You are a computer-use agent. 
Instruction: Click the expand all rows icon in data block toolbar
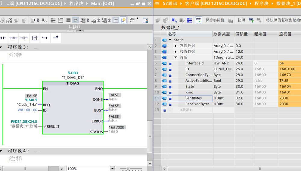189,20
